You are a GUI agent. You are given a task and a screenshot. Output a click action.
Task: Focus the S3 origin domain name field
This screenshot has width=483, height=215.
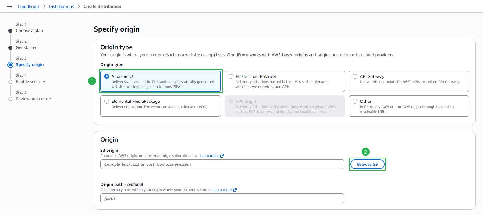point(222,164)
